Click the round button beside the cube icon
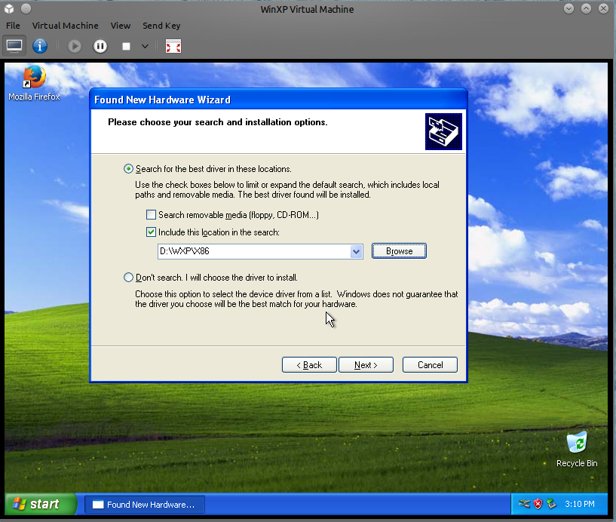The height and width of the screenshot is (522, 616). [26, 8]
